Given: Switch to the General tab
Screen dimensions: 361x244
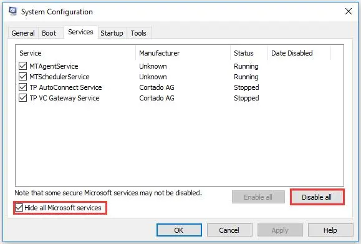Looking at the screenshot, I should (x=23, y=33).
